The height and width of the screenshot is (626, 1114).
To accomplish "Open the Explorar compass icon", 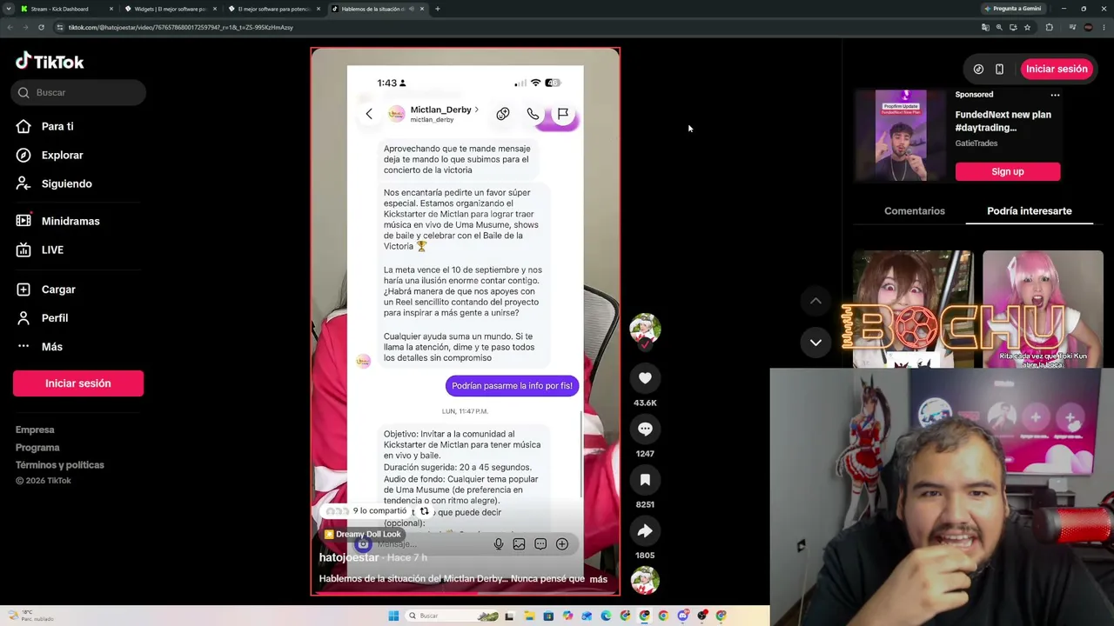I will (24, 155).
